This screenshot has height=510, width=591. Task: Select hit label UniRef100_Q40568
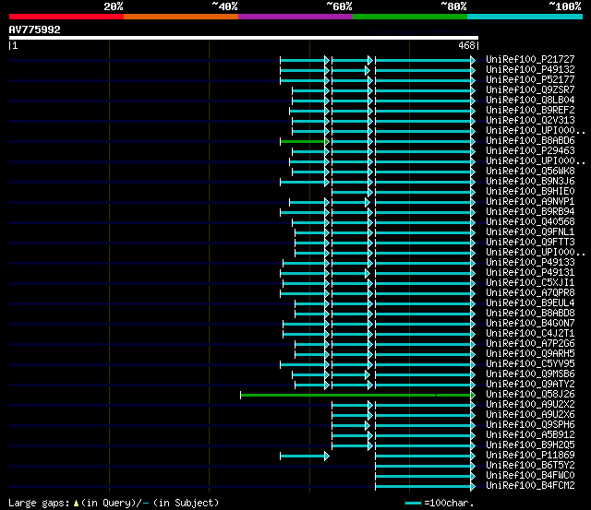pyautogui.click(x=530, y=222)
